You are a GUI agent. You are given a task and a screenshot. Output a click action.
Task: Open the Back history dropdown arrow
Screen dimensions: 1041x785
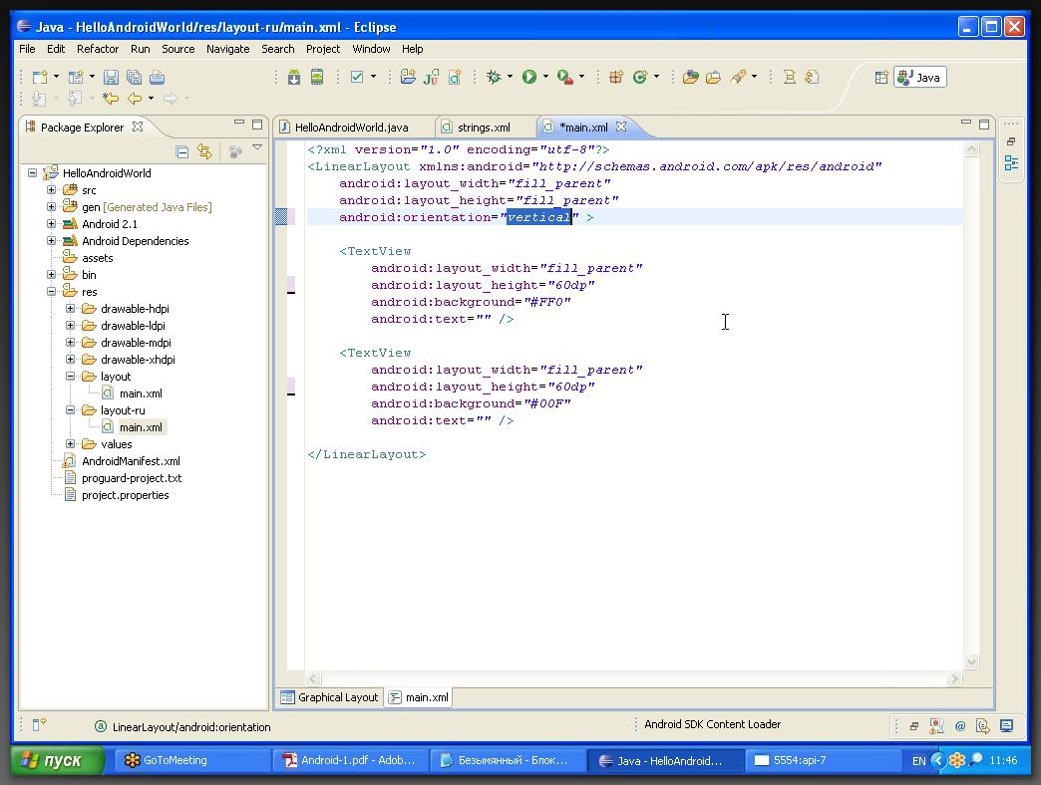coord(151,99)
